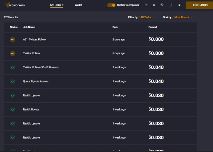Open the Quora: Upvote Answer task
213x152 pixels.
click(36, 81)
